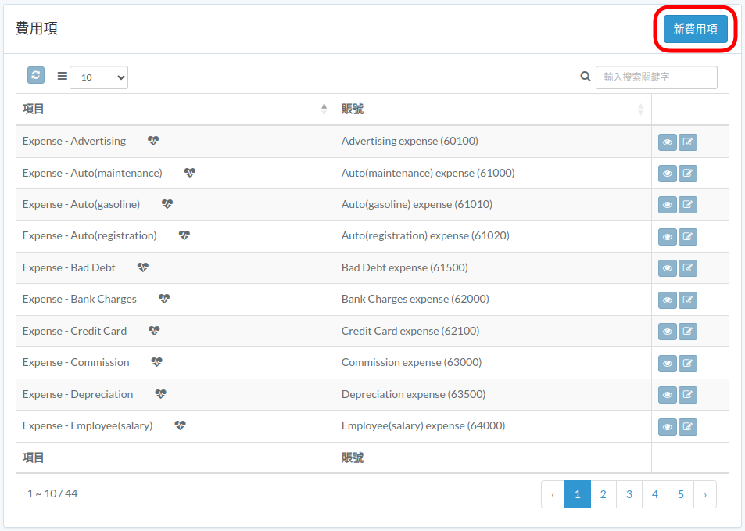Viewport: 745px width, 531px height.
Task: View the Expense - Advertising row
Action: coord(667,142)
